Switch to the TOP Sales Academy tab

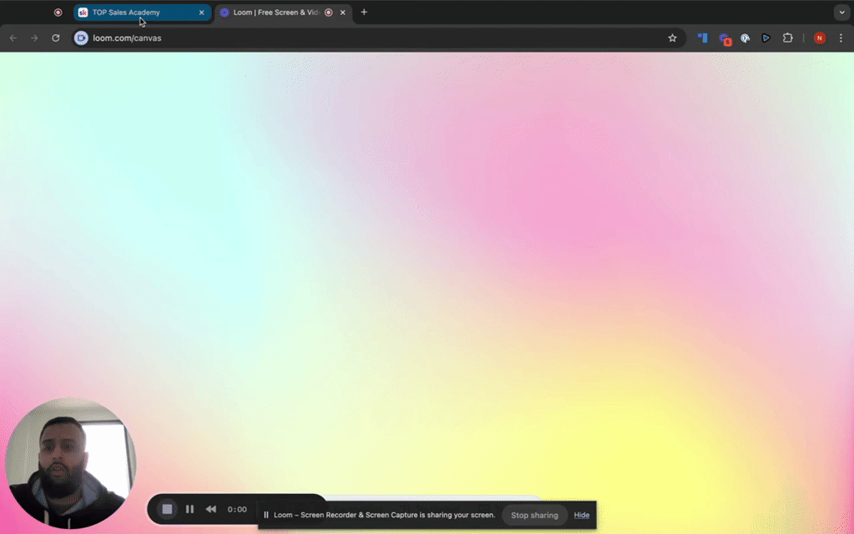(142, 12)
